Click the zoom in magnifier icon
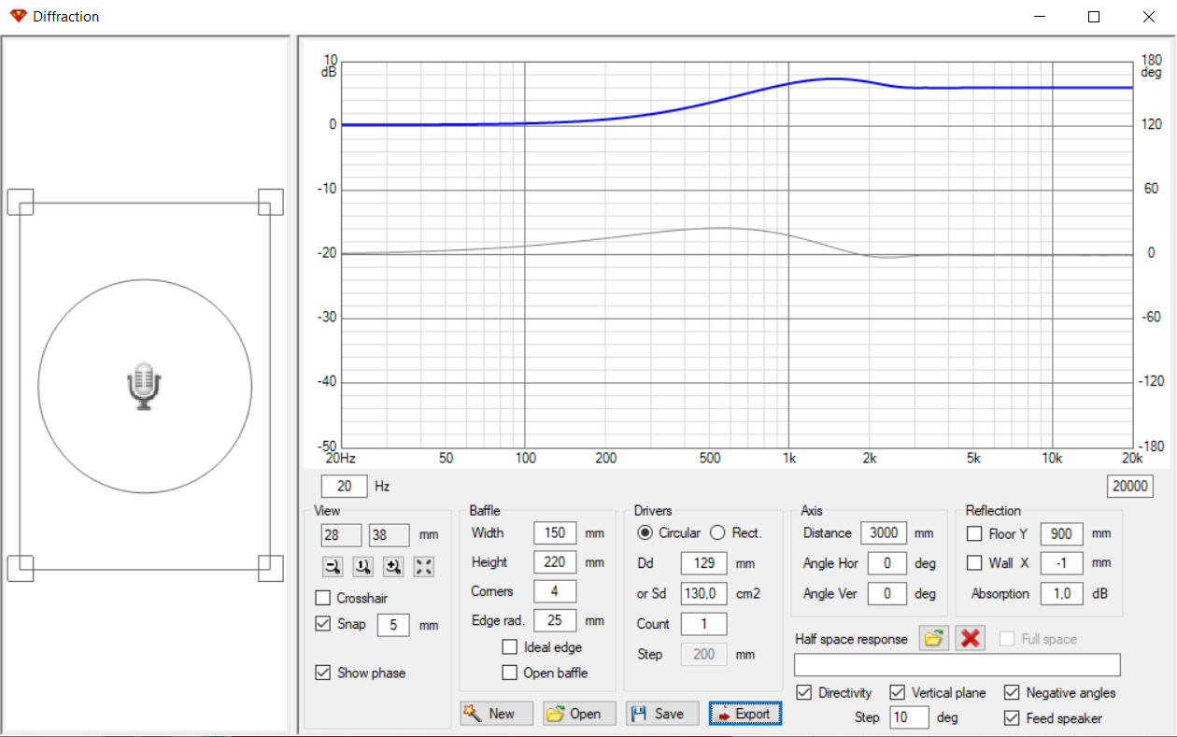The image size is (1177, 737). (393, 566)
